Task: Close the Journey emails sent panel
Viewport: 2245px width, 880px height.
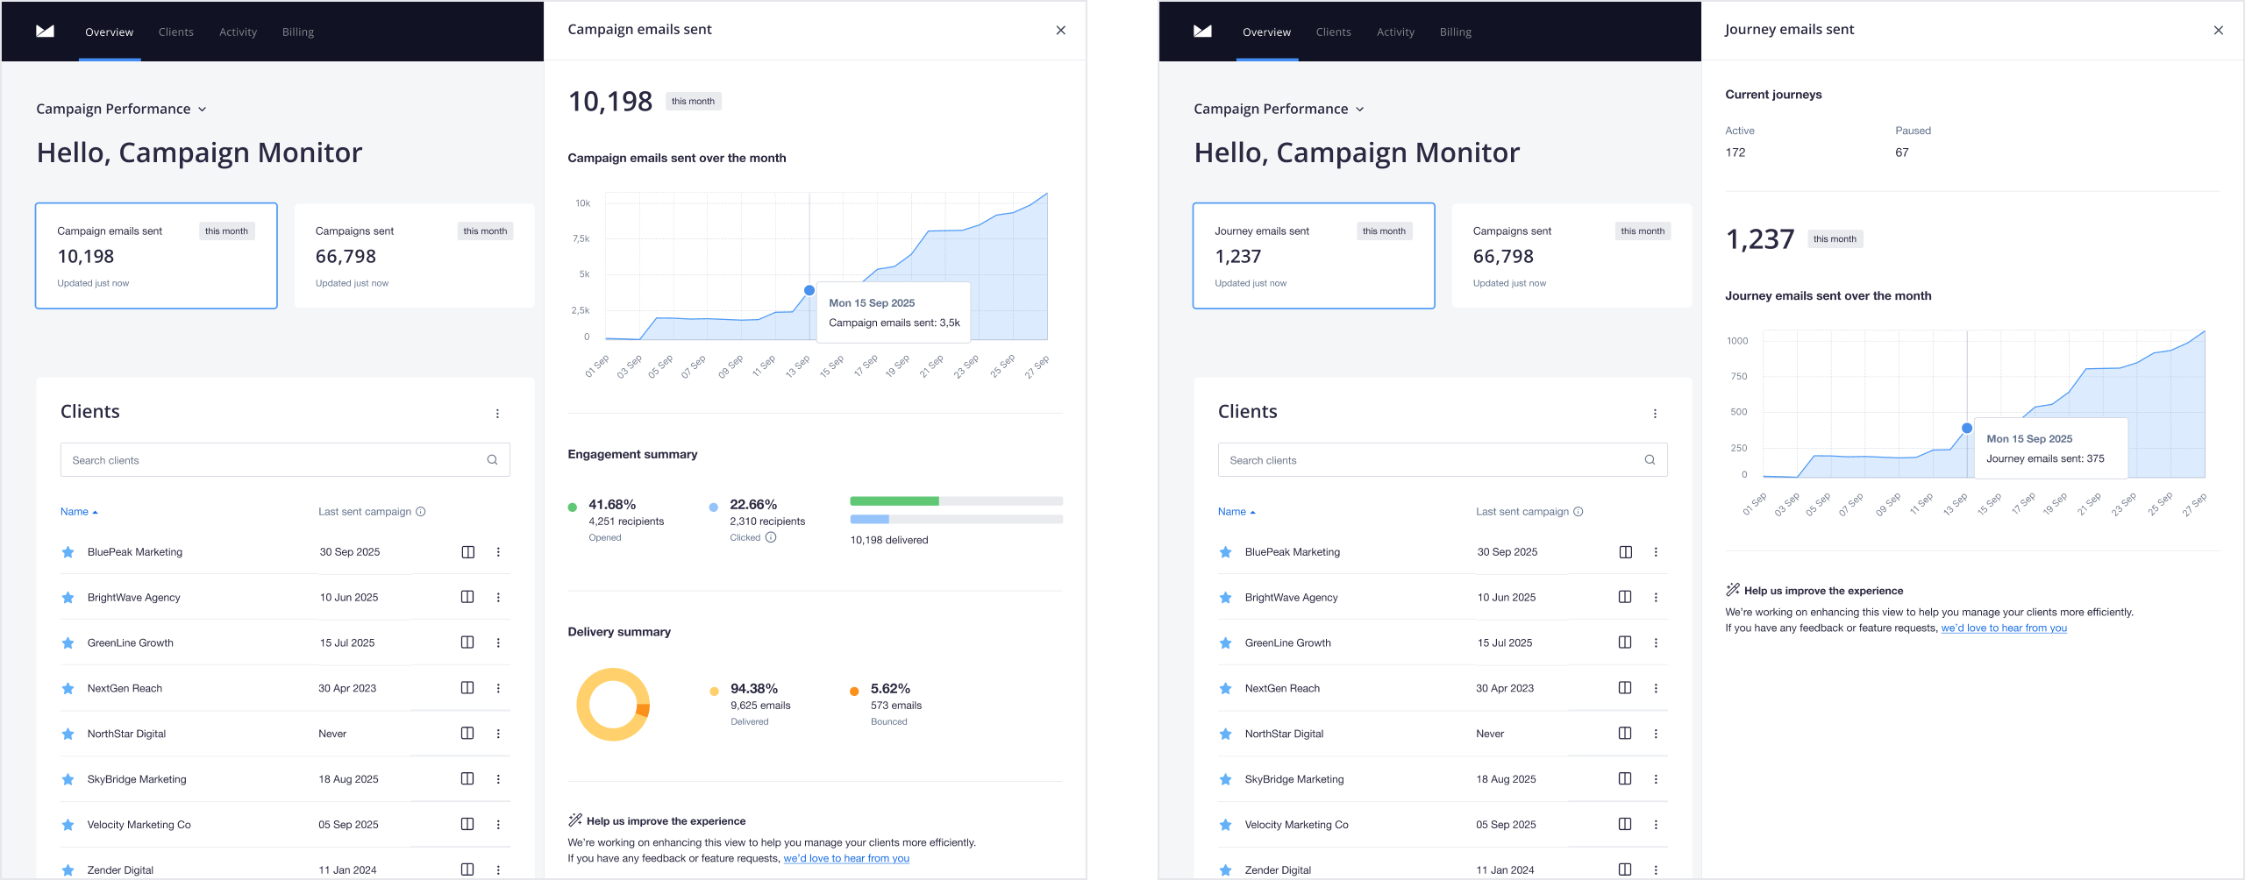Action: (x=2218, y=31)
